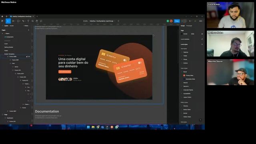Open the Resources components tool
The width and height of the screenshot is (256, 144).
click(33, 21)
